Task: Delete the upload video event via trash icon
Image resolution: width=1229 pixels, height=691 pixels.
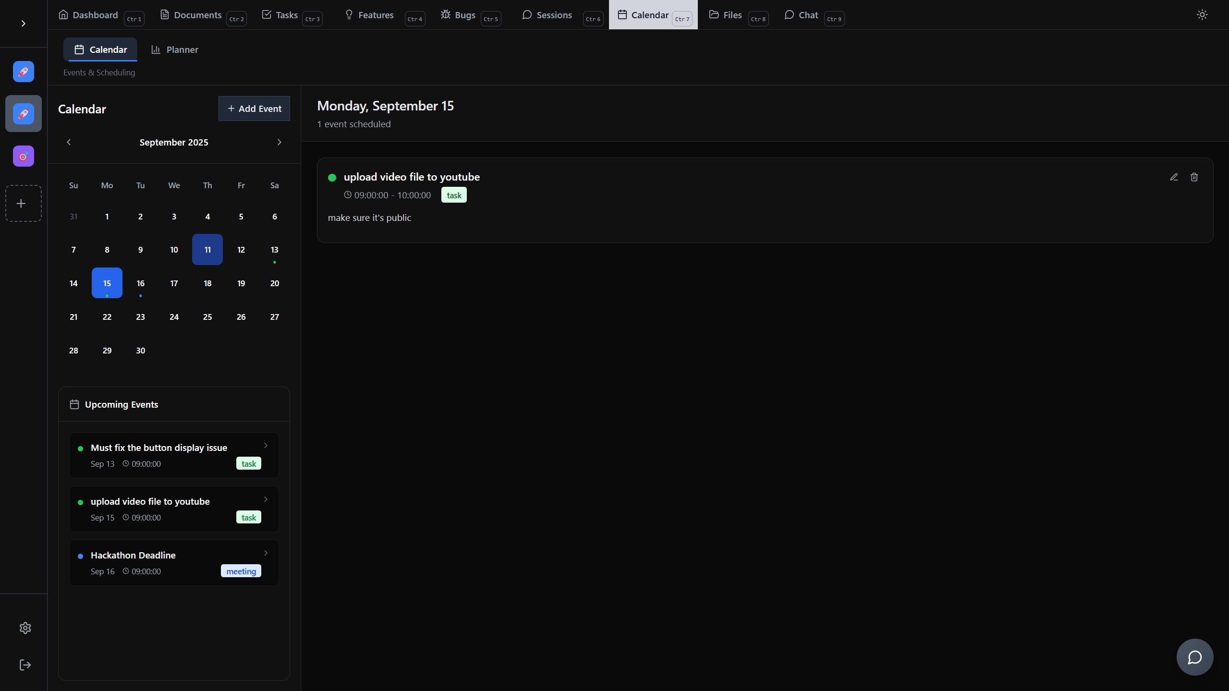Action: pyautogui.click(x=1194, y=177)
